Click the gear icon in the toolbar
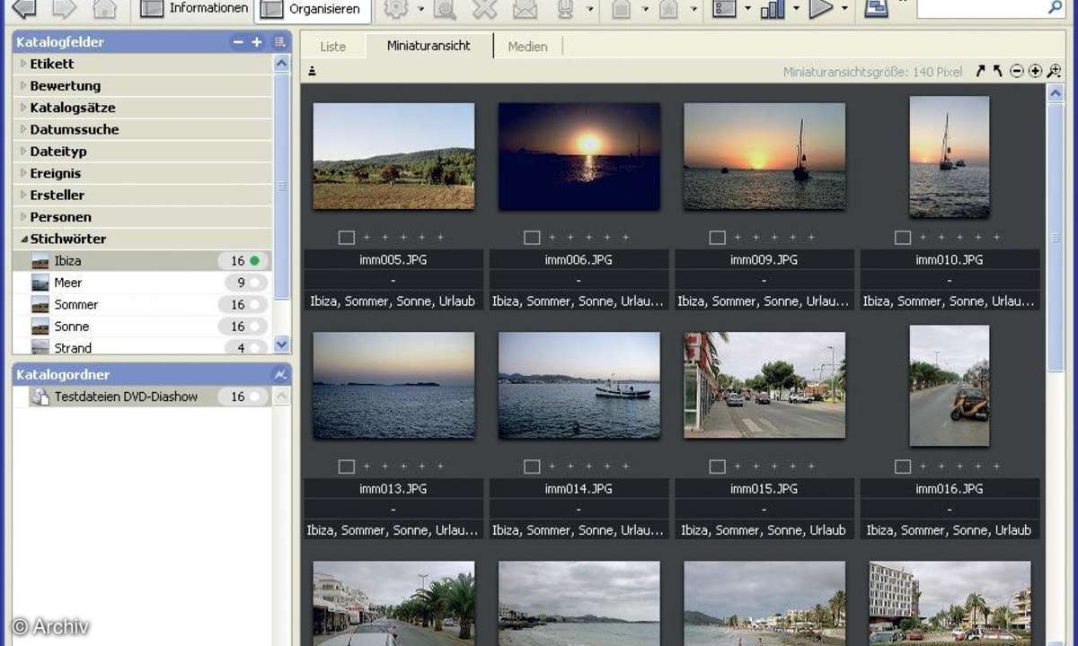Image resolution: width=1078 pixels, height=646 pixels. click(x=396, y=9)
